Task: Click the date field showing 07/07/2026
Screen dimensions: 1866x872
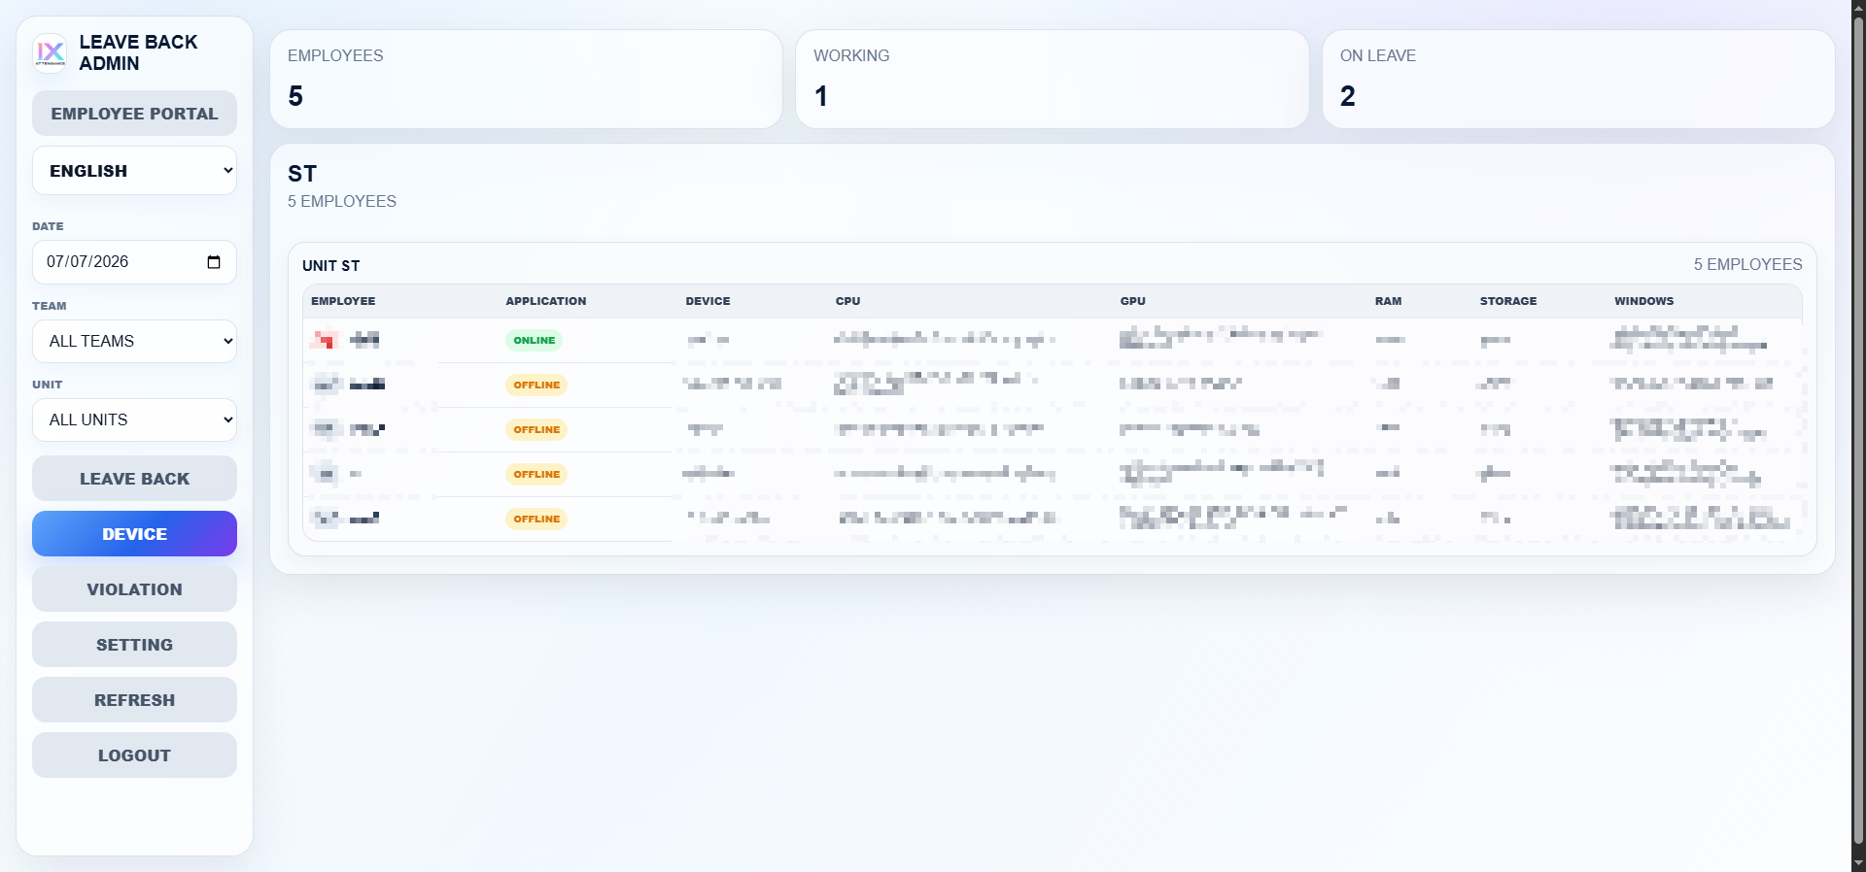Action: click(134, 262)
